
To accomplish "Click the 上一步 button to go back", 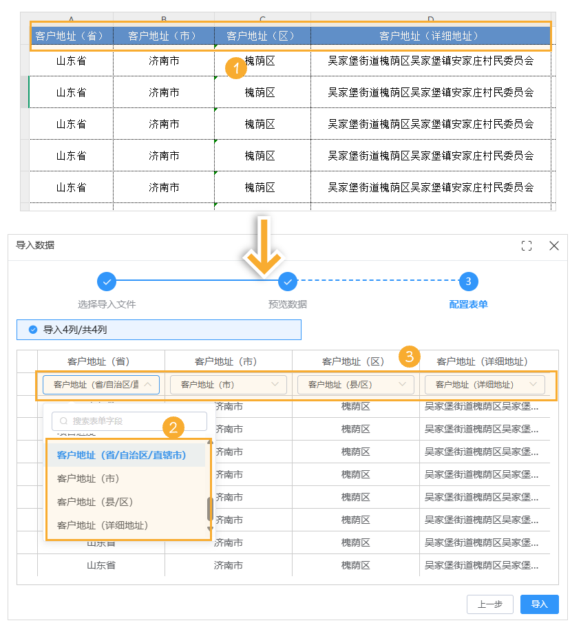I will [489, 604].
